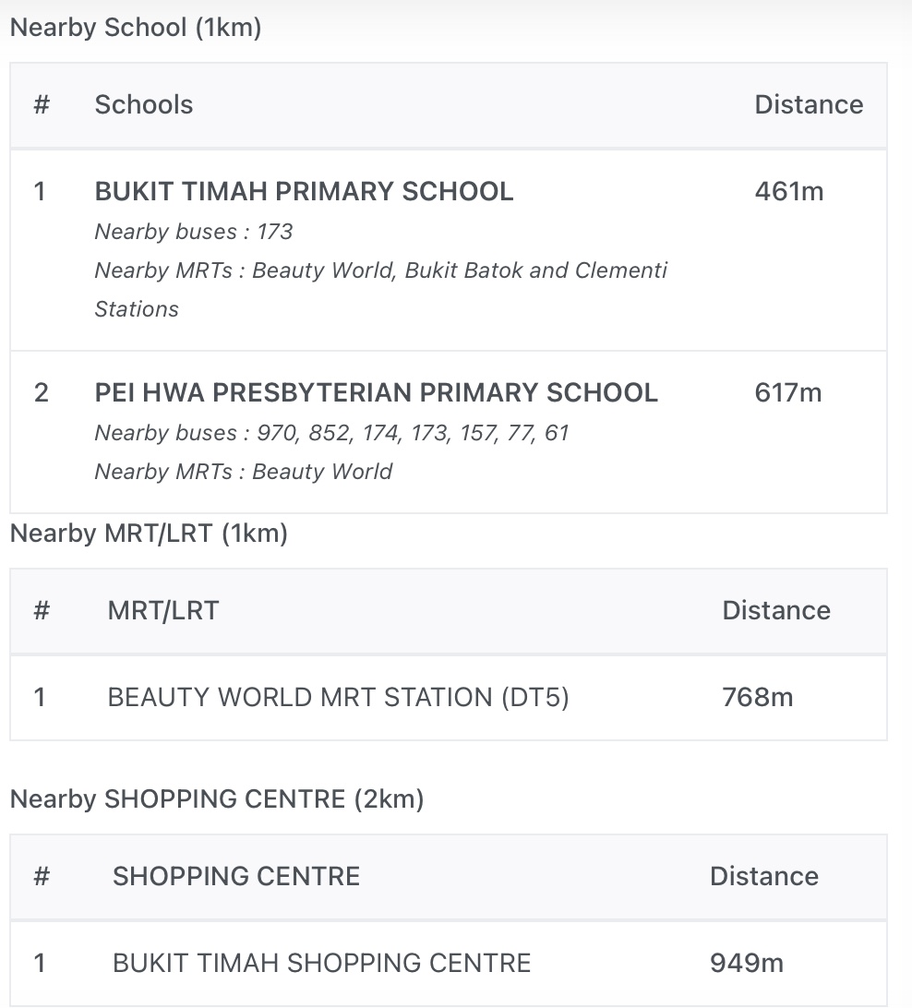Image resolution: width=912 pixels, height=1008 pixels.
Task: Click the "Nearby MRT/LRT (1km)" heading
Action: (x=149, y=534)
